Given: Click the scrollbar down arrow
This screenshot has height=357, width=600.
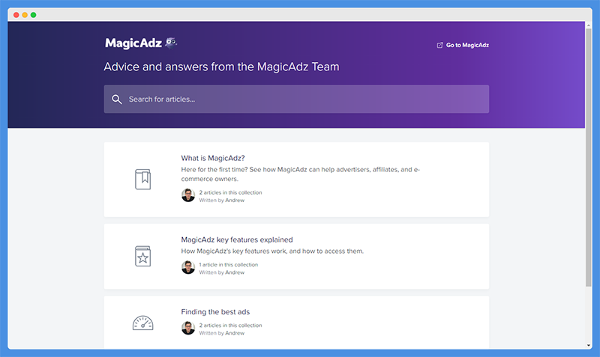Looking at the screenshot, I should (589, 345).
